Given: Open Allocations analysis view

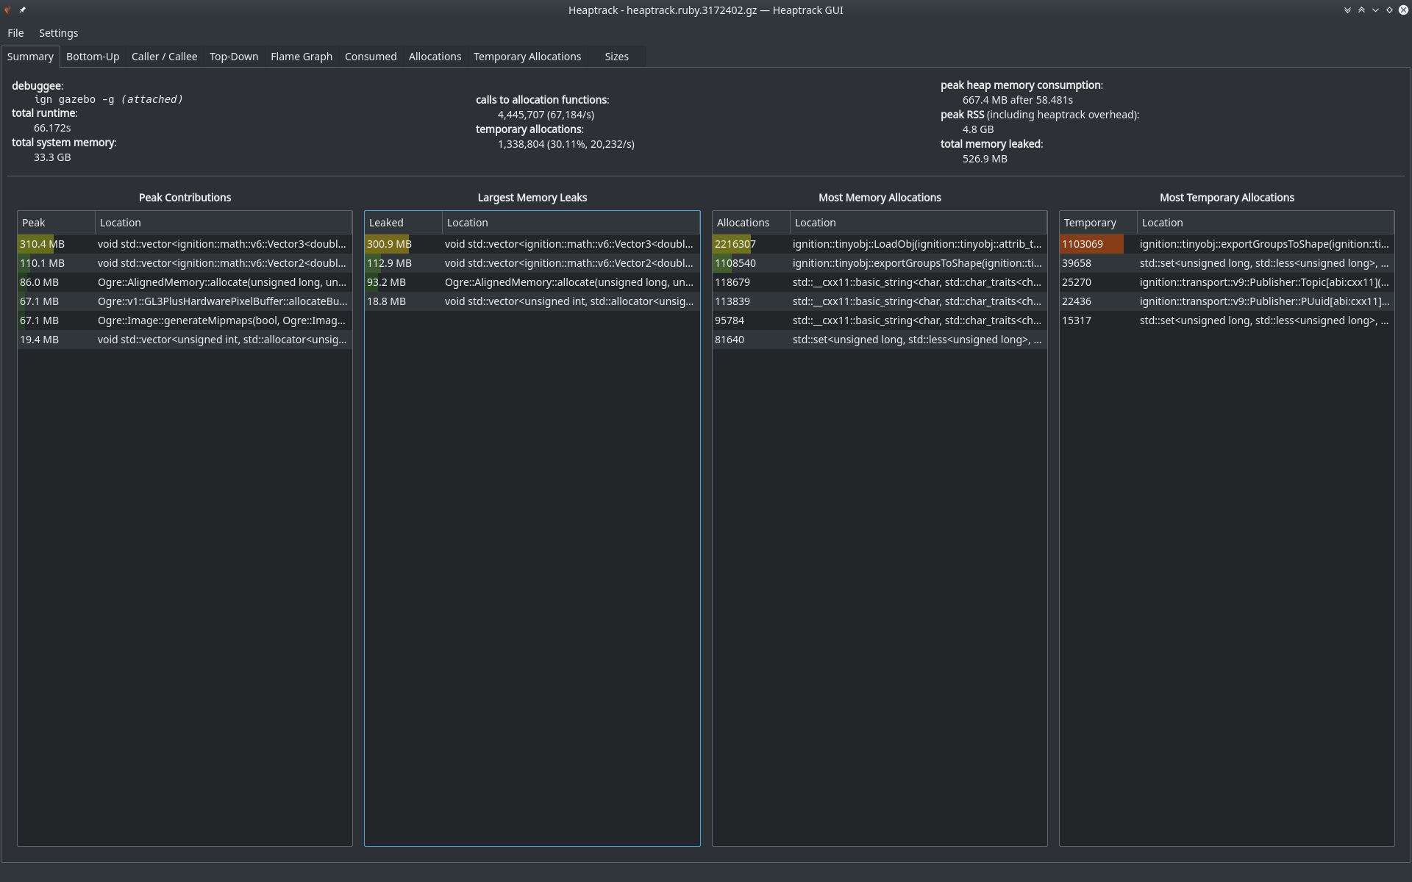Looking at the screenshot, I should click(x=434, y=56).
